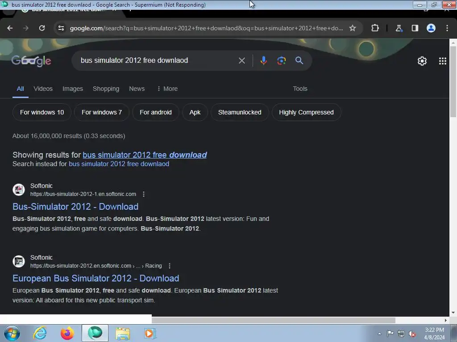Image resolution: width=457 pixels, height=342 pixels.
Task: Click the bus-simulator-2012-1.en.softonic.com URL
Action: point(83,194)
